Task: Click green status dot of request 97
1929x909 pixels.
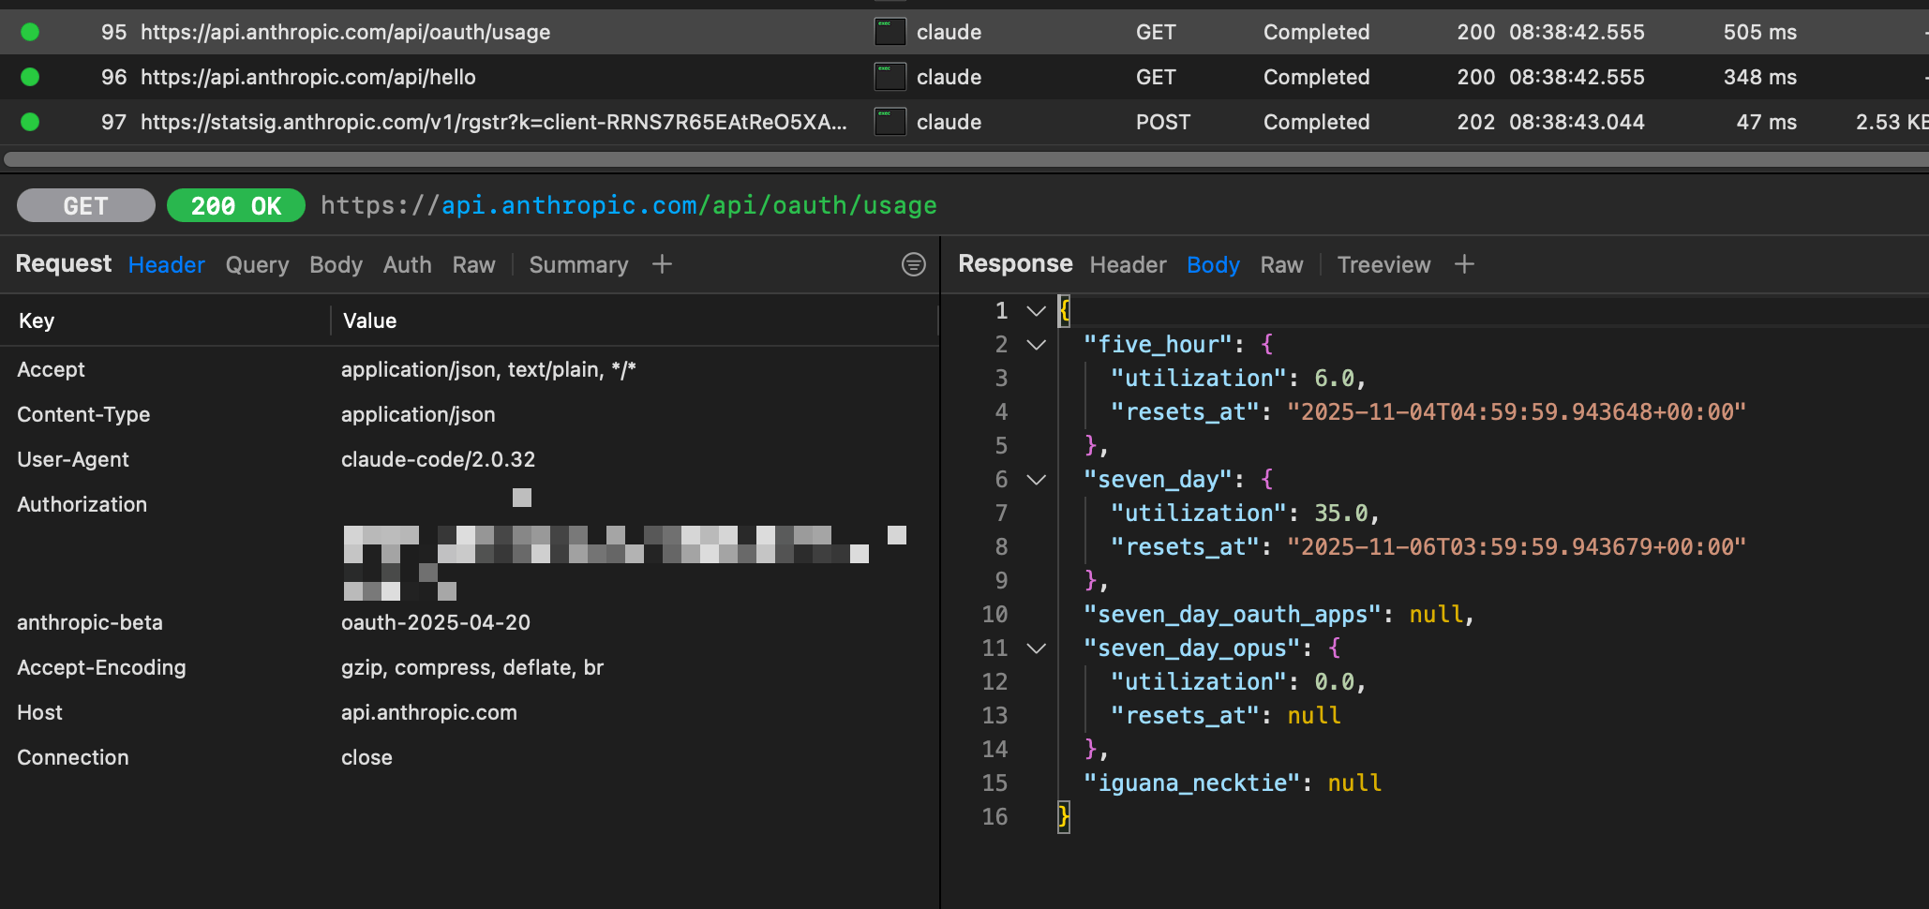Action: [x=30, y=122]
